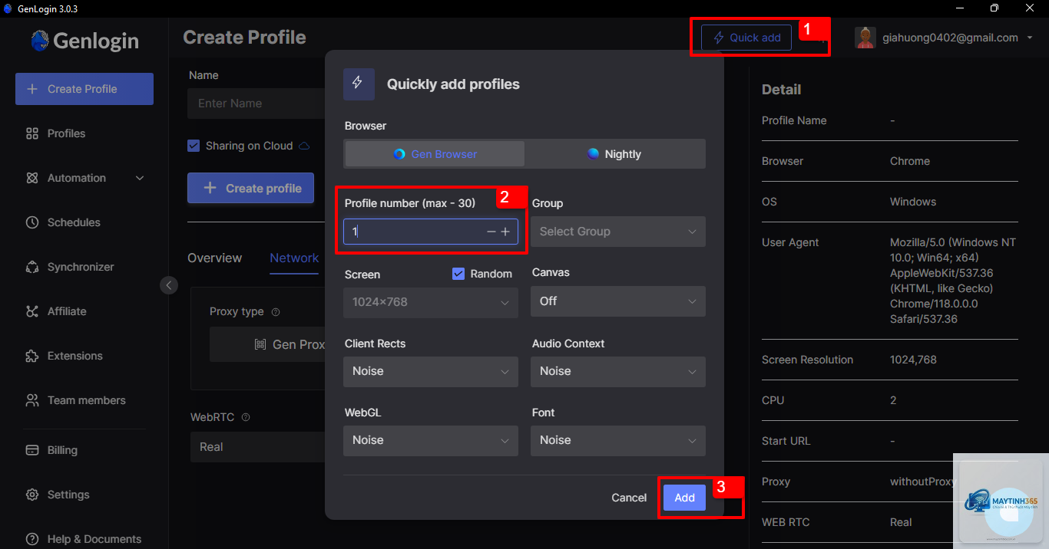Switch to the Overview tab

tap(215, 258)
